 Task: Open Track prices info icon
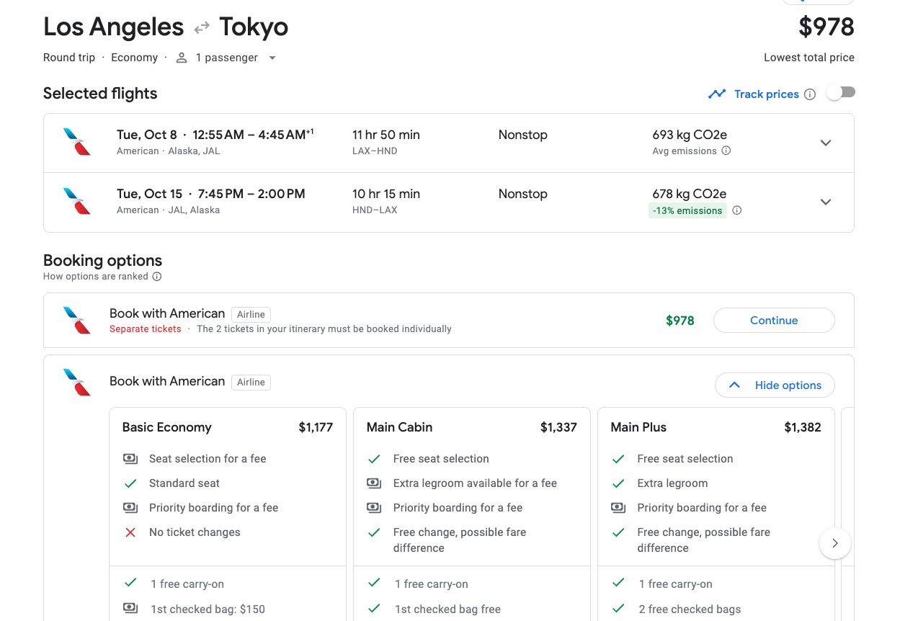810,94
